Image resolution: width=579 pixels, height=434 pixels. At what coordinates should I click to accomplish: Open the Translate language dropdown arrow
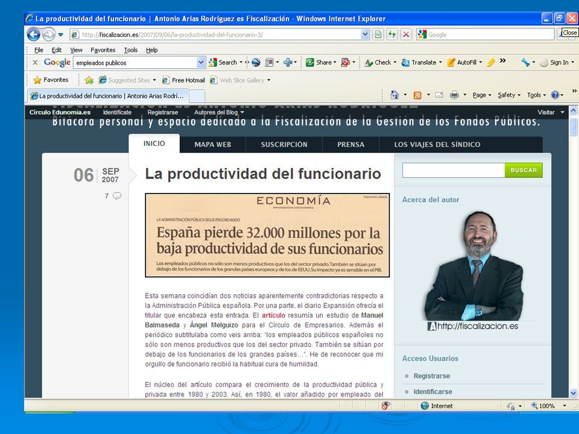(x=440, y=62)
